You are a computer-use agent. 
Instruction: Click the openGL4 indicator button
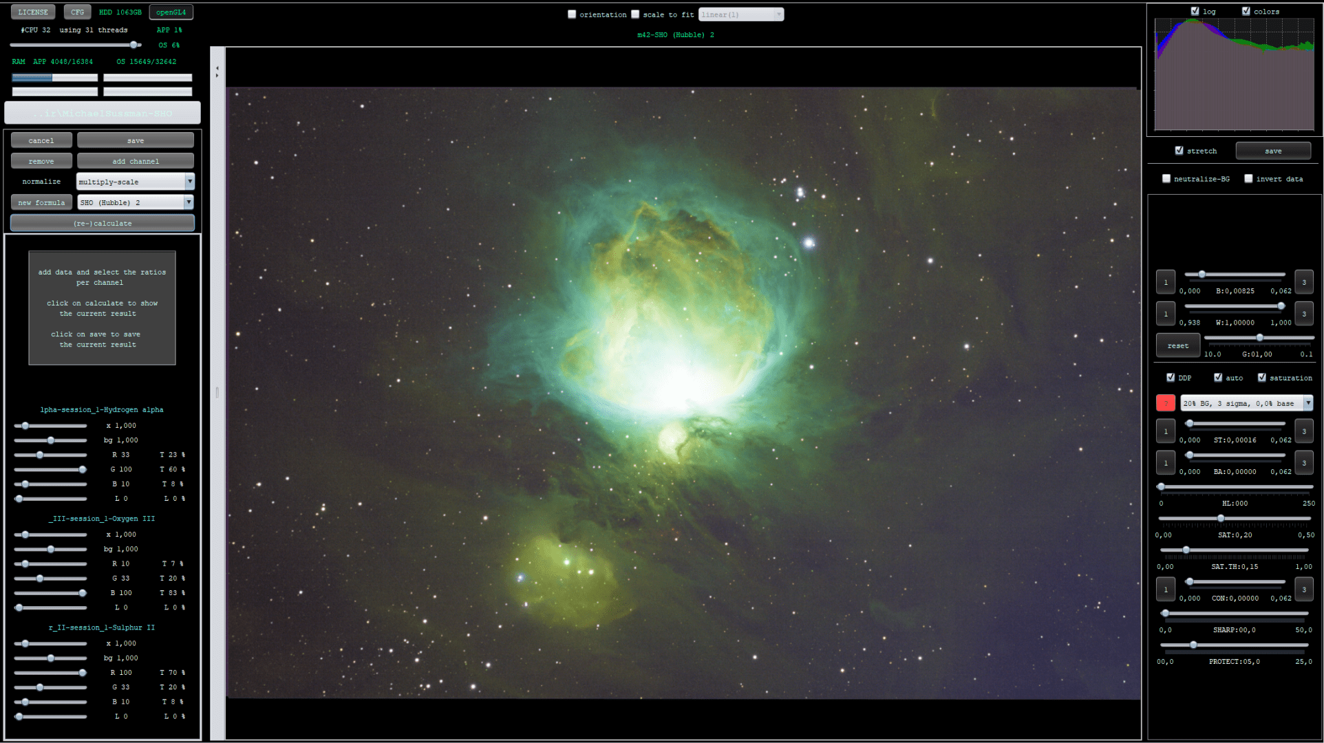click(x=171, y=12)
